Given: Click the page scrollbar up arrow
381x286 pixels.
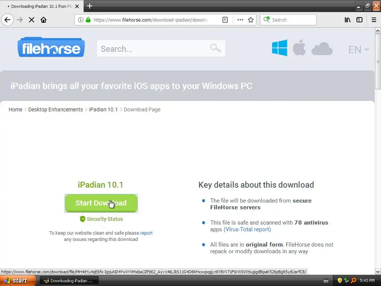Looking at the screenshot, I should (378, 31).
